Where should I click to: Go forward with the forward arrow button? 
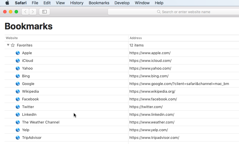(33, 12)
